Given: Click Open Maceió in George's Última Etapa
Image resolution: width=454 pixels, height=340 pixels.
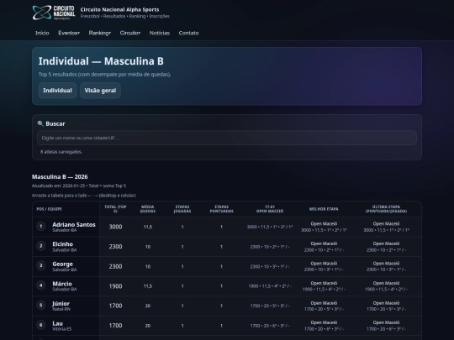Looking at the screenshot, I should 386,264.
